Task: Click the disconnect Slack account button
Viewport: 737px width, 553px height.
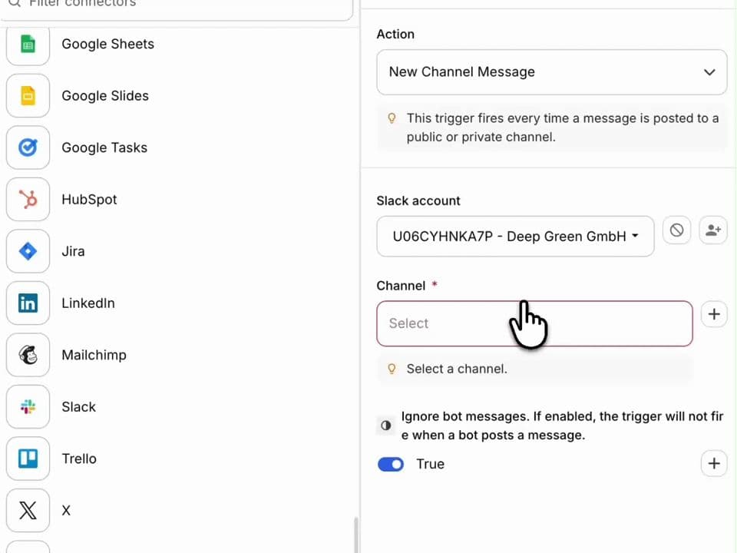Action: click(x=676, y=230)
